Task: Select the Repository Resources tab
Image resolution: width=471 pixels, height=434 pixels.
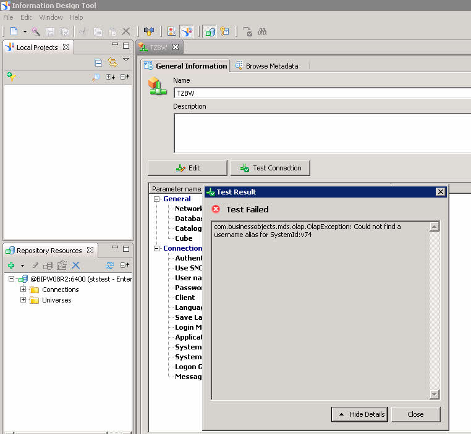Action: pos(49,251)
